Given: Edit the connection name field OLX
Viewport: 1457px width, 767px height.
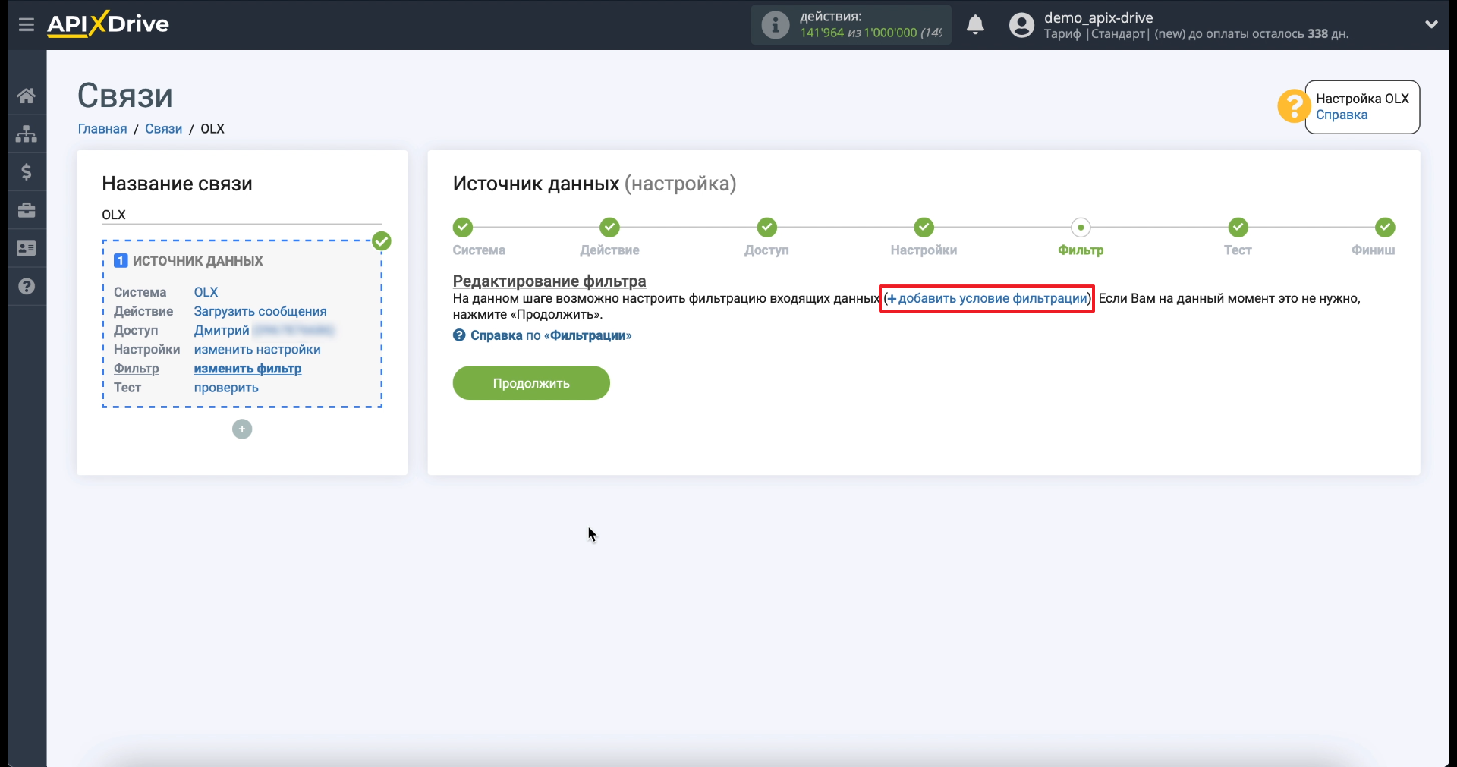Looking at the screenshot, I should [x=241, y=215].
